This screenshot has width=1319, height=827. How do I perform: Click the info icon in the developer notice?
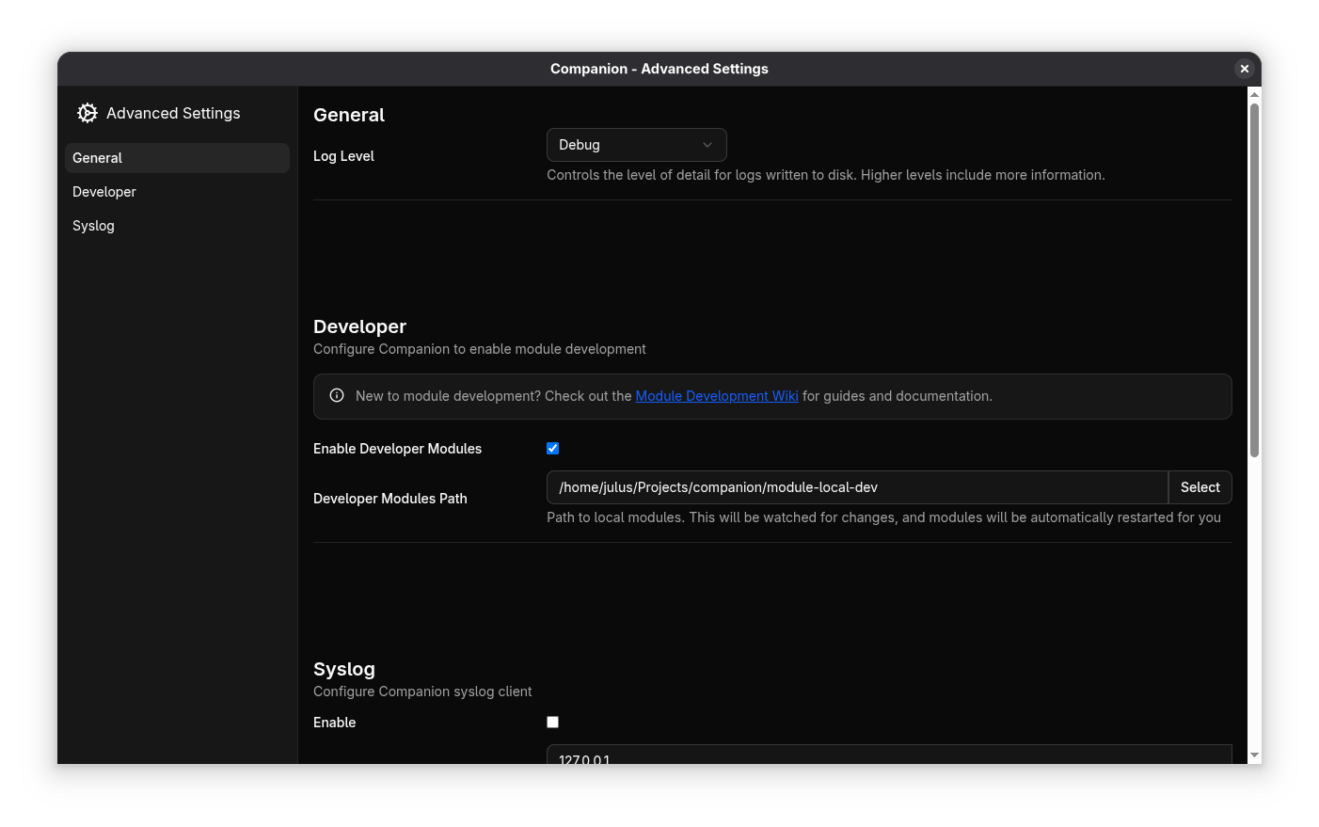pos(337,395)
